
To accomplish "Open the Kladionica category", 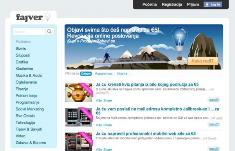I will coord(24,69).
